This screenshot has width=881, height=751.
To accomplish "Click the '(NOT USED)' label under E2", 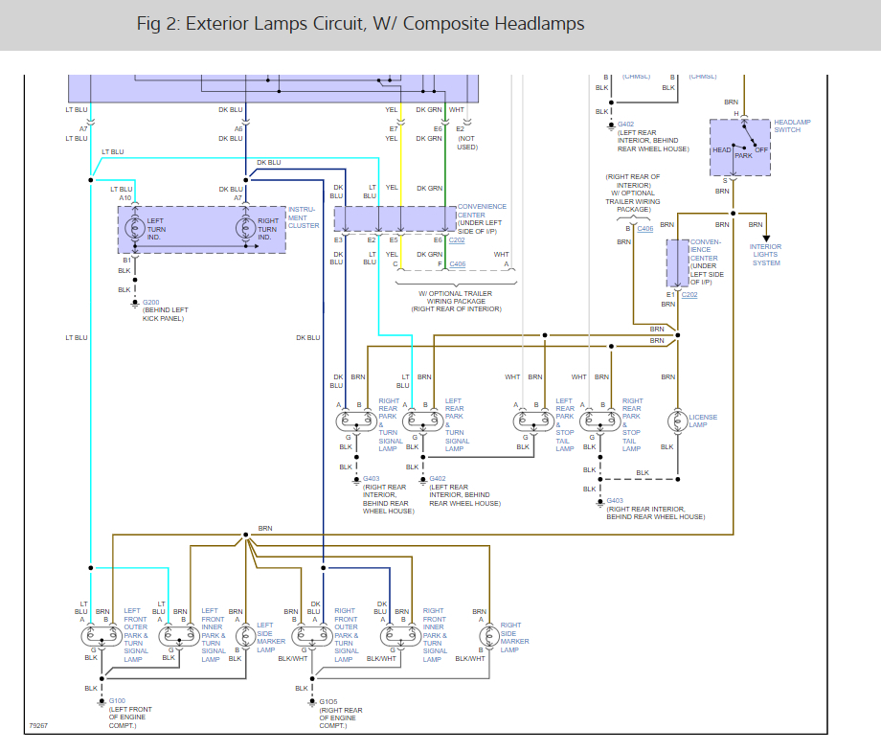I will click(467, 143).
